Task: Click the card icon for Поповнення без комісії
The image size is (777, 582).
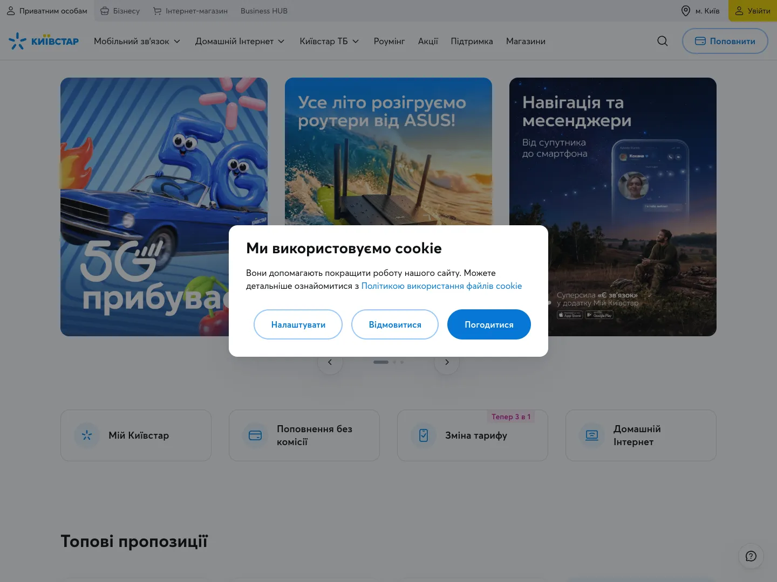Action: pos(255,435)
